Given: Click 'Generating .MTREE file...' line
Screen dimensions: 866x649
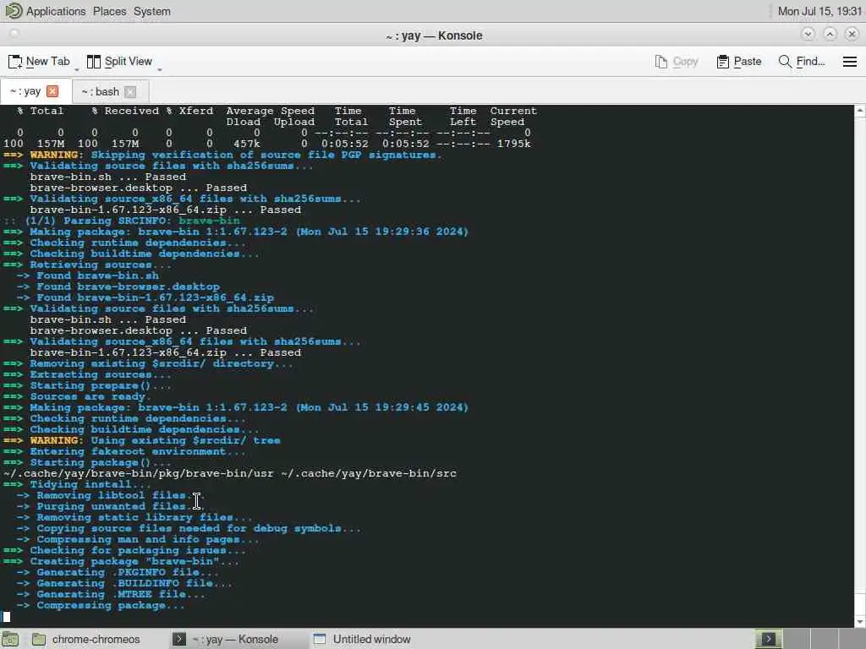Looking at the screenshot, I should pos(111,594).
